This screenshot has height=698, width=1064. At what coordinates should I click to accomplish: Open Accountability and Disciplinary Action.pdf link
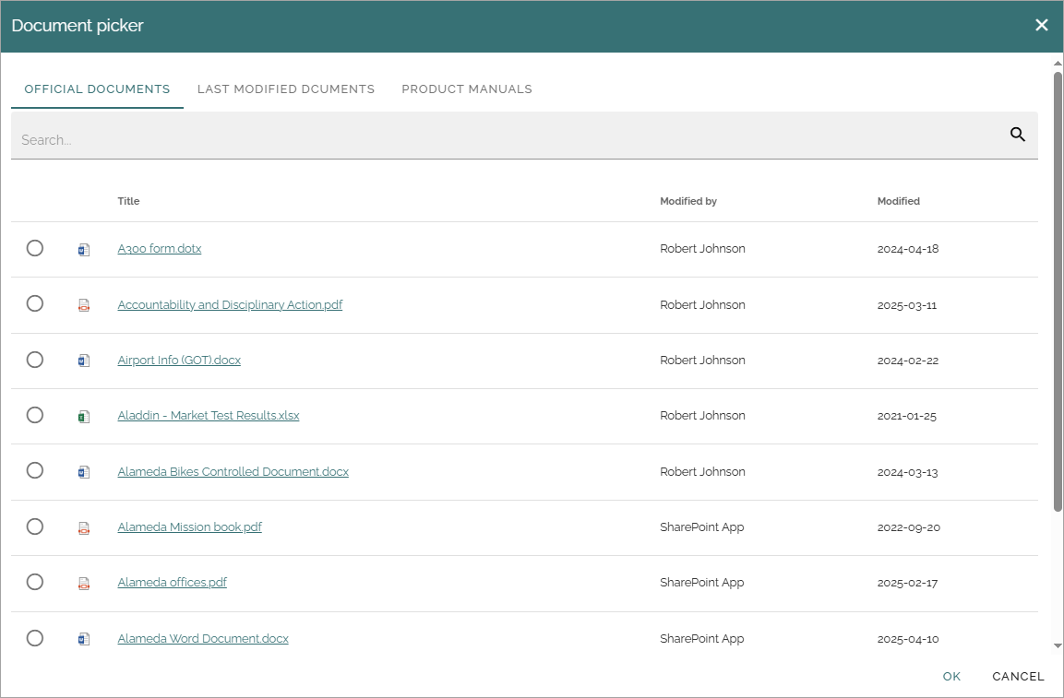pos(230,304)
